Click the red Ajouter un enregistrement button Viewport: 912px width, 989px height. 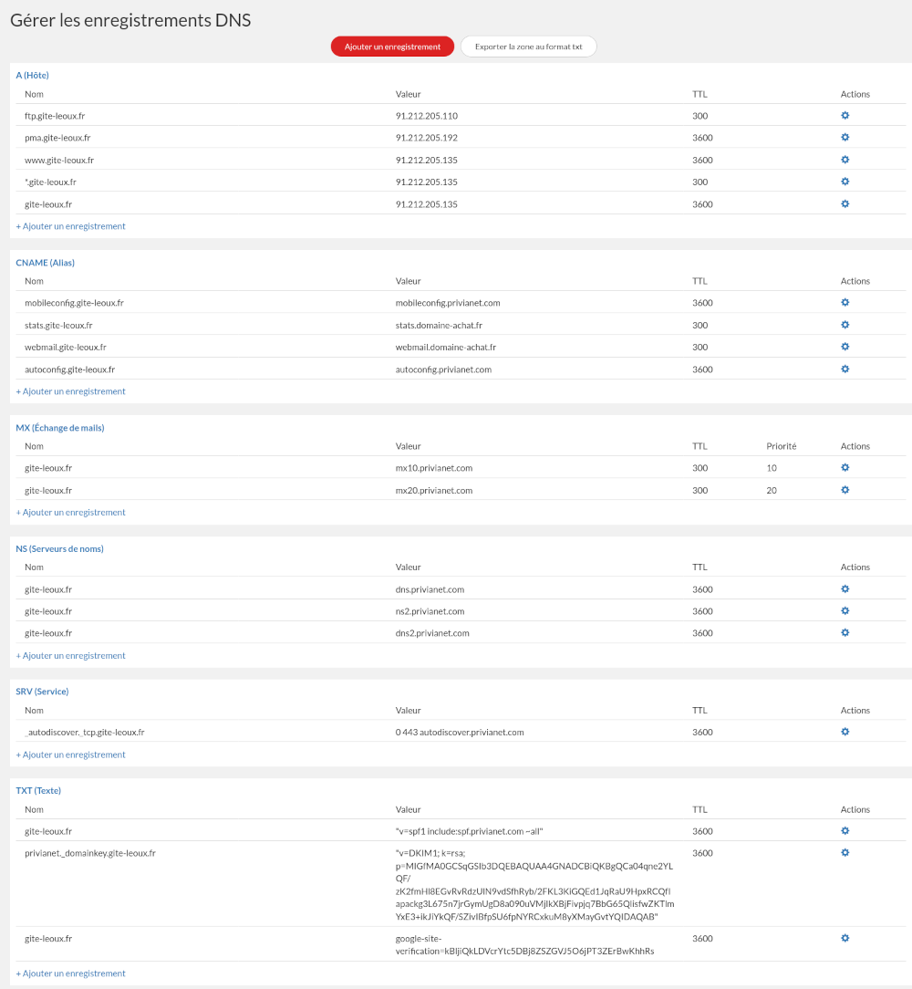pos(392,47)
